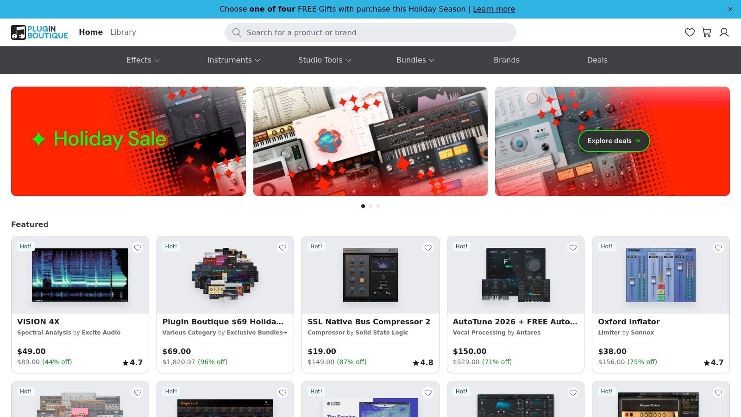Open the account icon in the header

pyautogui.click(x=724, y=32)
